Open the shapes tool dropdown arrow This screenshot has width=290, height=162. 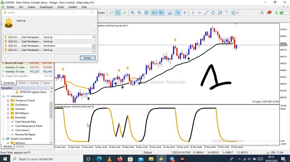click(237, 13)
